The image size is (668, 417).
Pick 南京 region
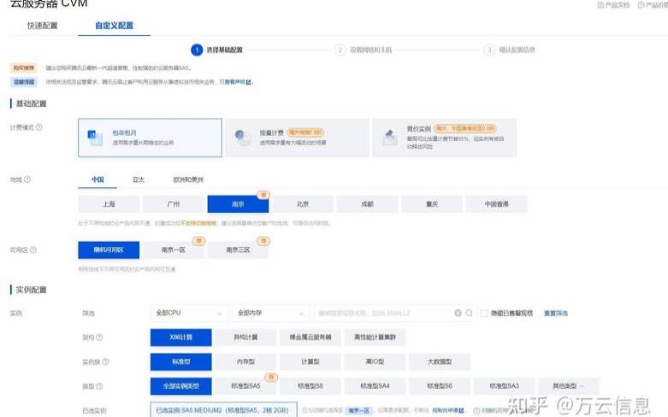click(238, 204)
